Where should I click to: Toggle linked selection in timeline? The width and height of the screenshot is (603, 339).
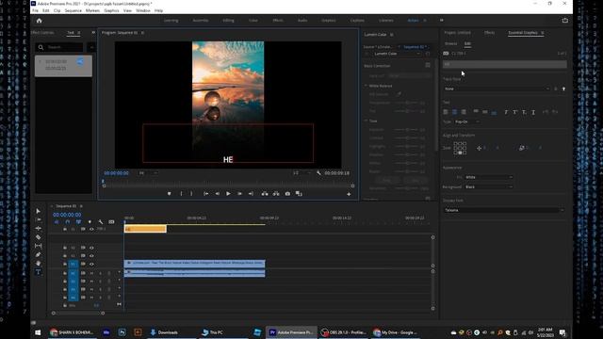point(78,222)
